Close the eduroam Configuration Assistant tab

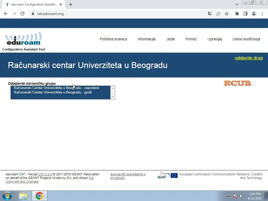click(61, 4)
